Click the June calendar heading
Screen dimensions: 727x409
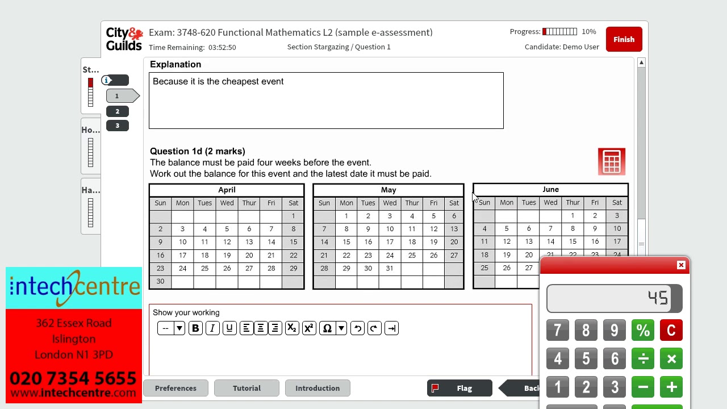tap(550, 189)
